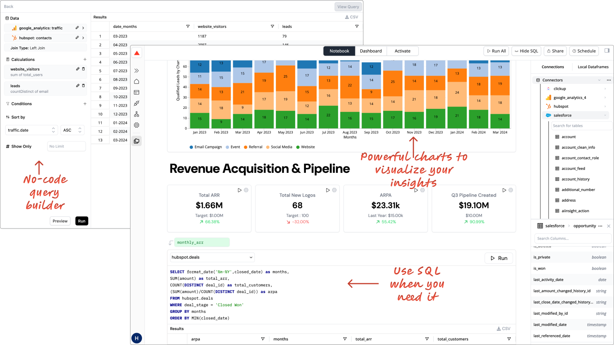The height and width of the screenshot is (345, 614).
Task: Edit the leads calculation with the pencil icon
Action: click(78, 86)
